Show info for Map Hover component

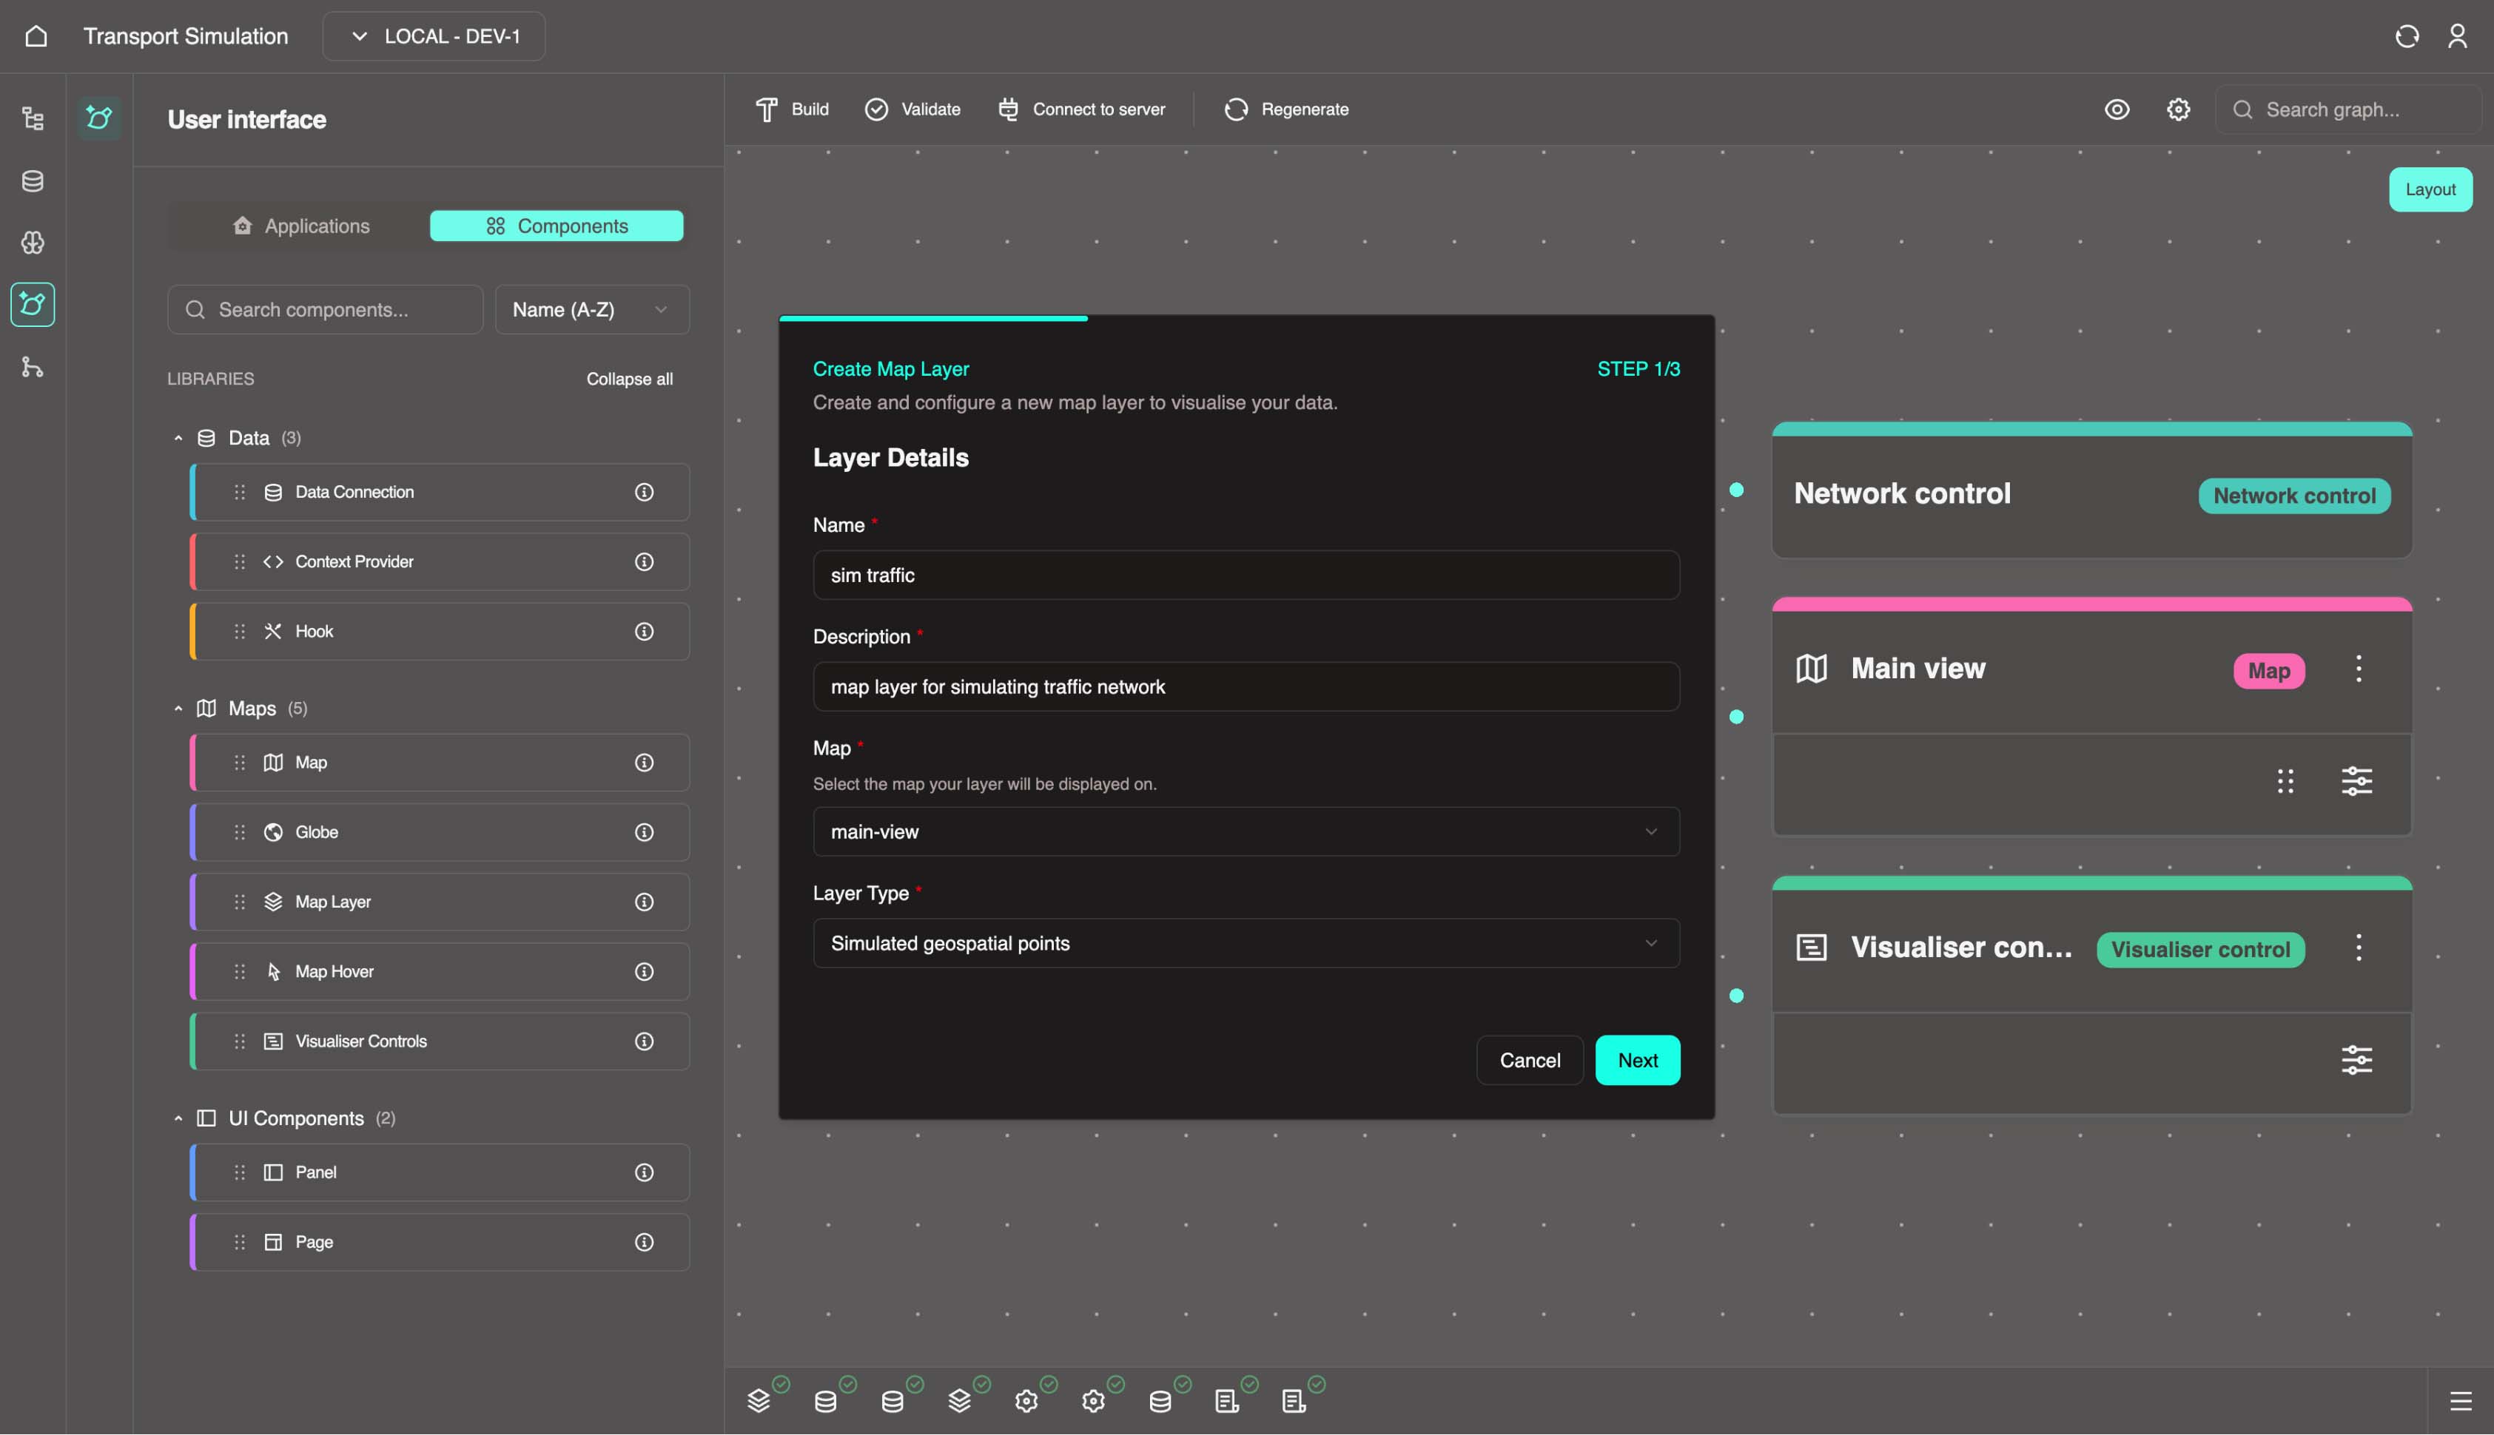644,972
